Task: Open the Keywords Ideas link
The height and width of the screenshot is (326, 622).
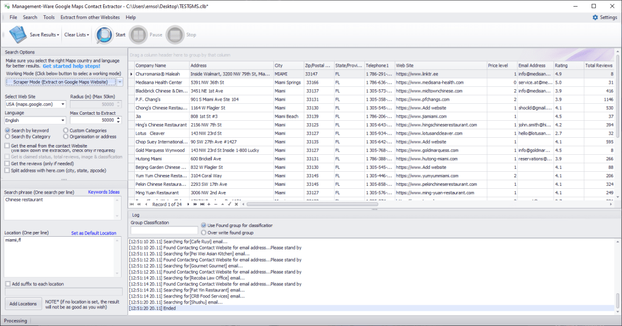Action: point(104,192)
